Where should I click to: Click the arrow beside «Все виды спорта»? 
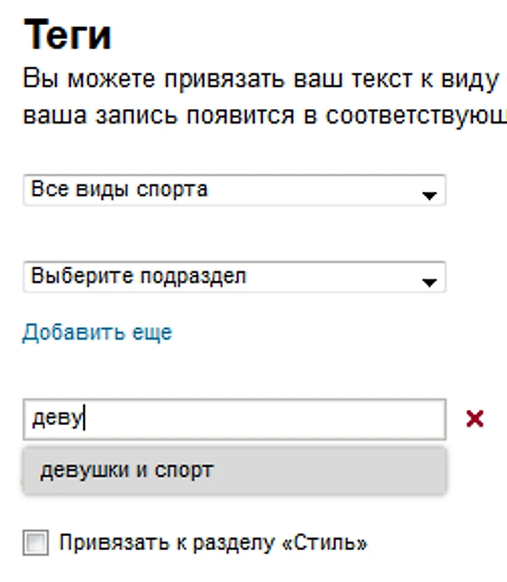pyautogui.click(x=429, y=197)
